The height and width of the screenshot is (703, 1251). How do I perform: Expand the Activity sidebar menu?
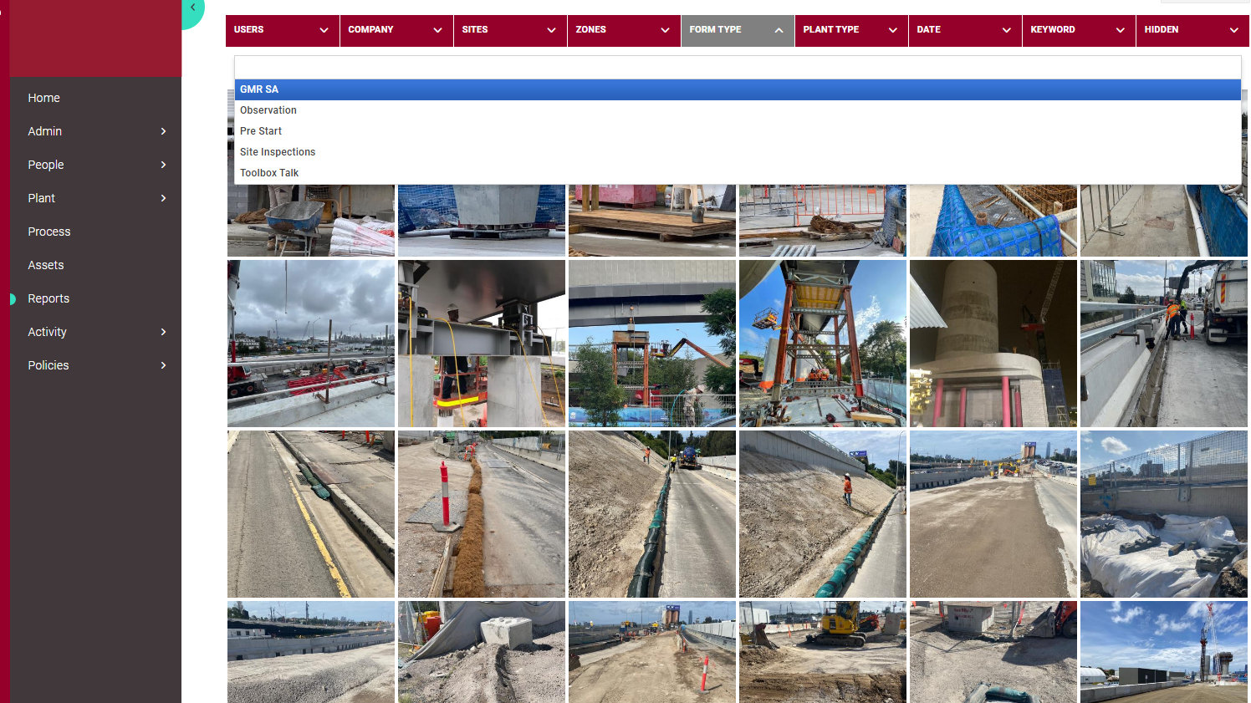point(95,332)
